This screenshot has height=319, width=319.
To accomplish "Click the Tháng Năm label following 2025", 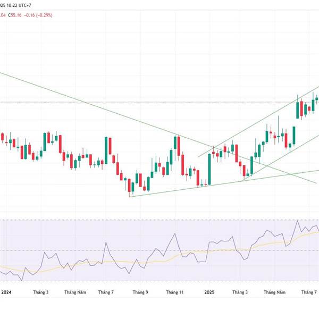I will (275, 292).
